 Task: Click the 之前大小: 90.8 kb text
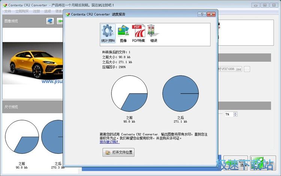tap(116, 57)
